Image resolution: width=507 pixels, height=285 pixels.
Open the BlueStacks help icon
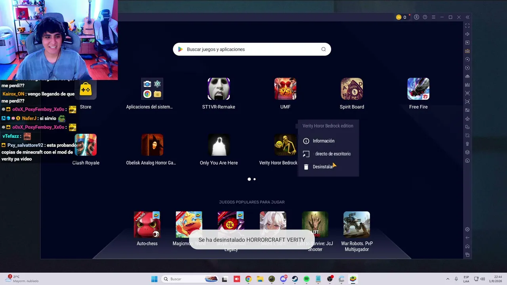(x=425, y=17)
